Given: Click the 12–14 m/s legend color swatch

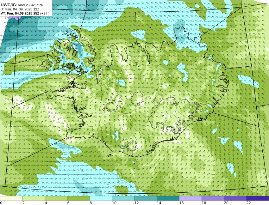Looking at the screenshot, I should (x=146, y=198).
